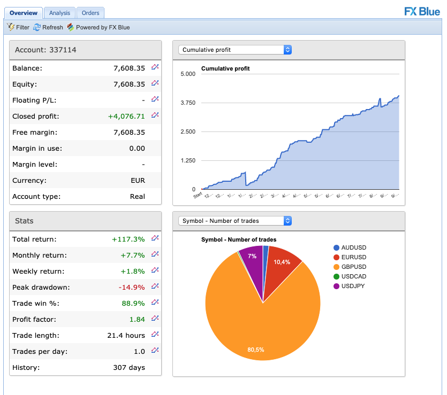Click the Filter button
Image resolution: width=447 pixels, height=395 pixels.
18,27
